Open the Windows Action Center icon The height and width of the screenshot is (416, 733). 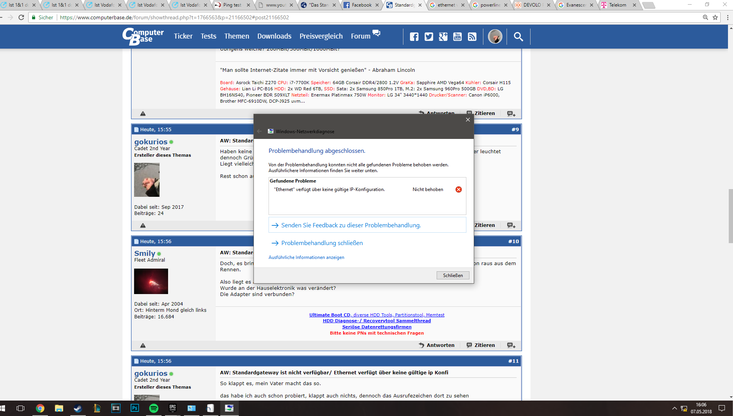coord(721,408)
